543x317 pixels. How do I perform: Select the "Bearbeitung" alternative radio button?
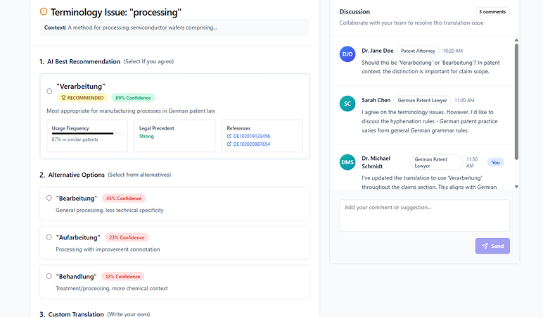[49, 198]
